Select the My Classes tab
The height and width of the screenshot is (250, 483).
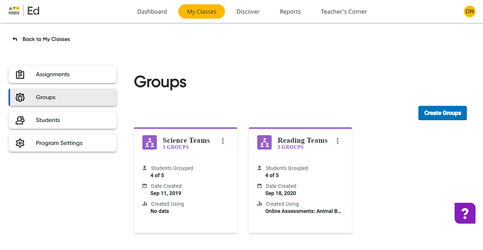pos(202,12)
